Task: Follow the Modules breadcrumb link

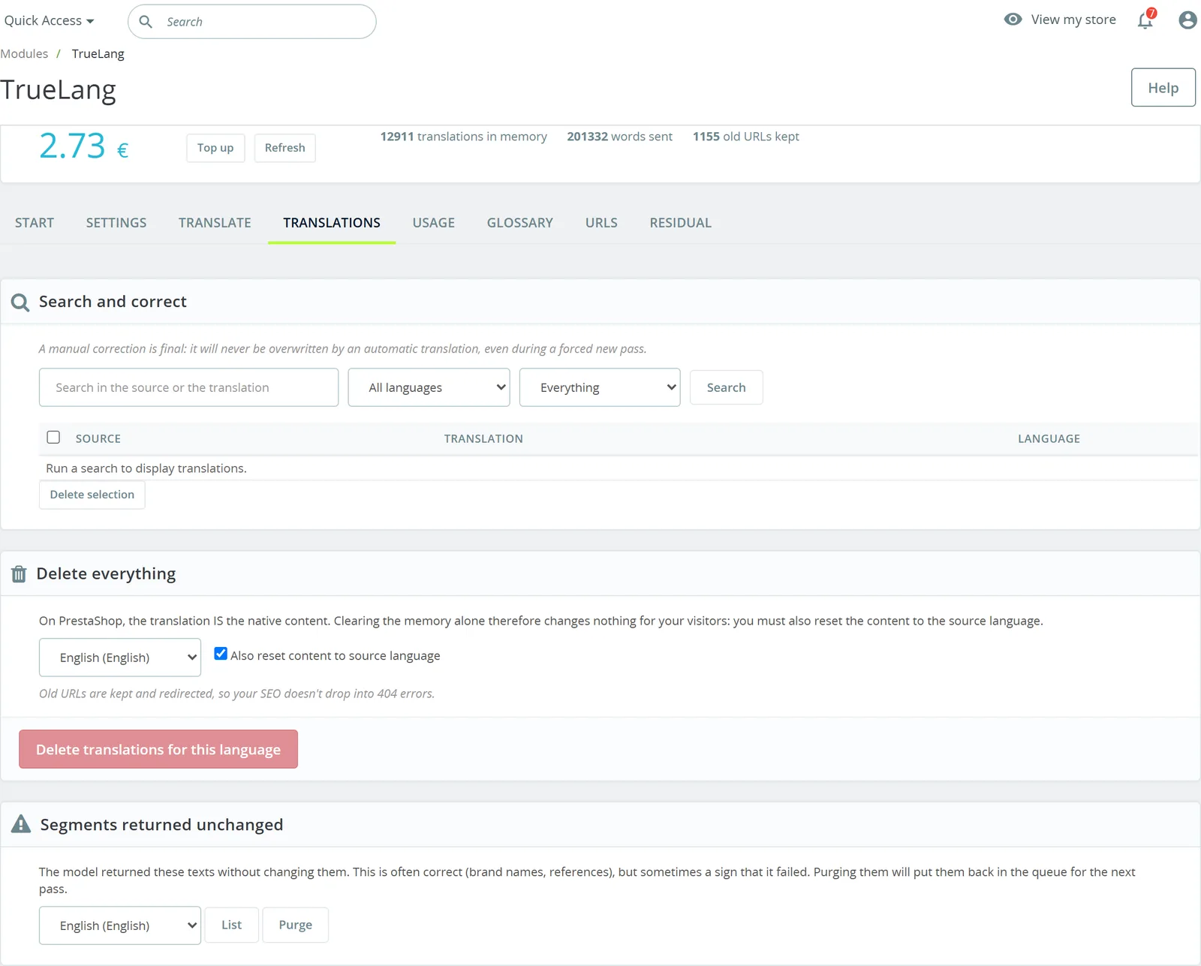Action: (x=24, y=54)
